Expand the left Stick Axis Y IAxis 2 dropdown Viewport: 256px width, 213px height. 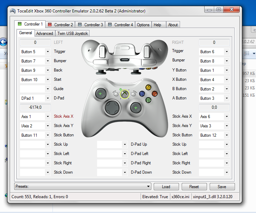[x=48, y=126]
